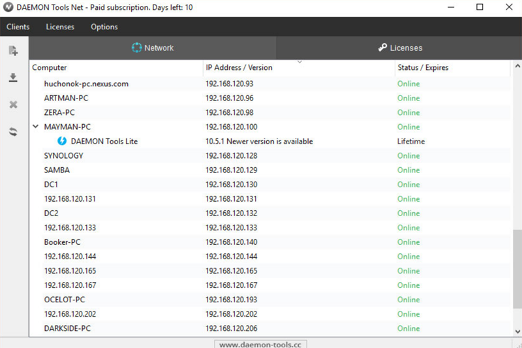522x348 pixels.
Task: Click computer name 192.168.120.167
Action: click(70, 285)
